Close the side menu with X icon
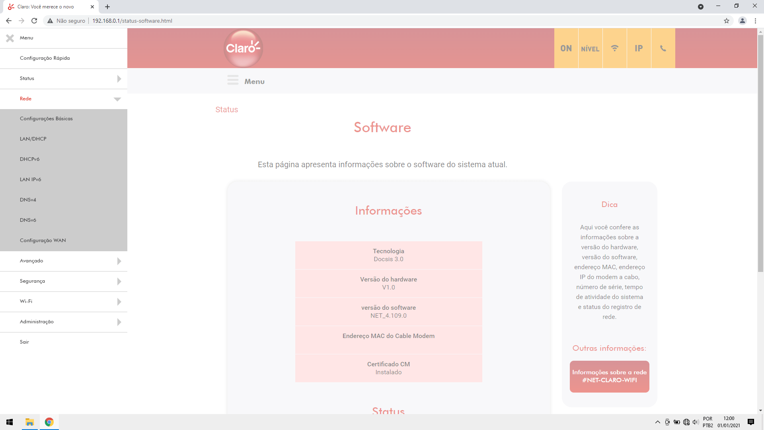764x430 pixels. point(10,38)
